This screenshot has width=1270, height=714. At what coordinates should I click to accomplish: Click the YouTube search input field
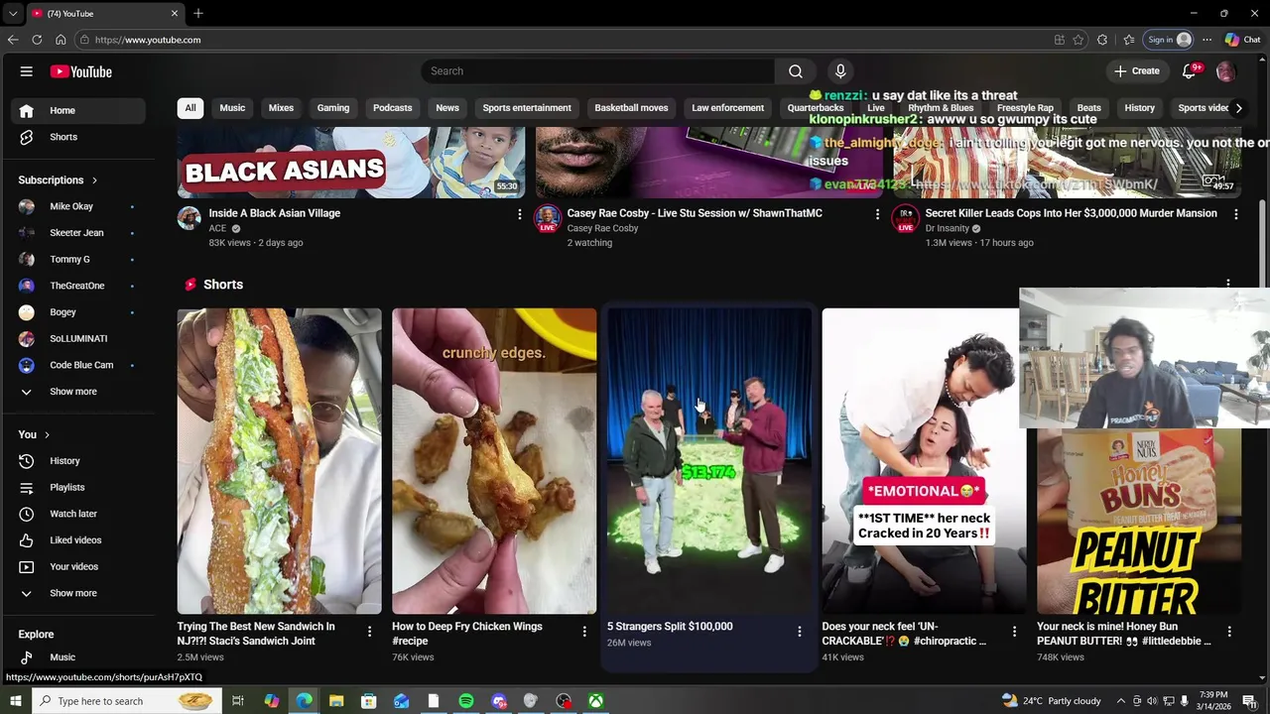point(598,71)
